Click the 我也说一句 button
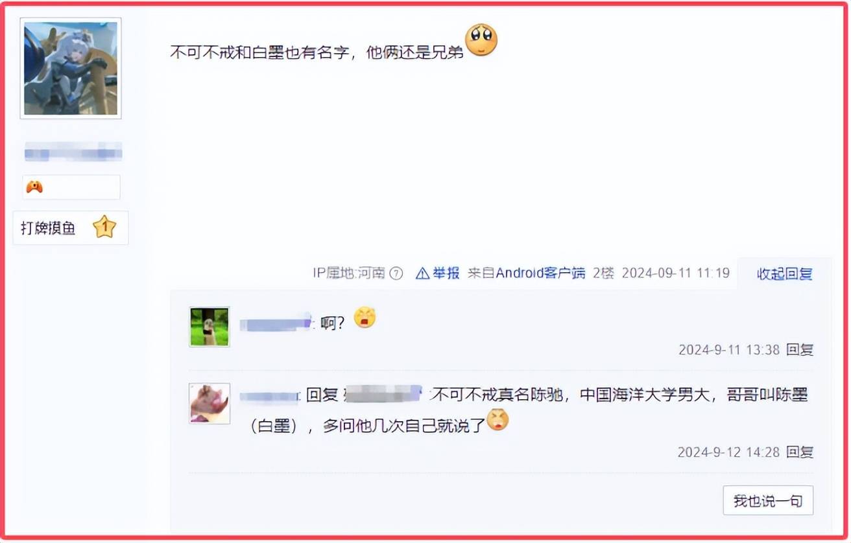851x543 pixels. tap(768, 500)
